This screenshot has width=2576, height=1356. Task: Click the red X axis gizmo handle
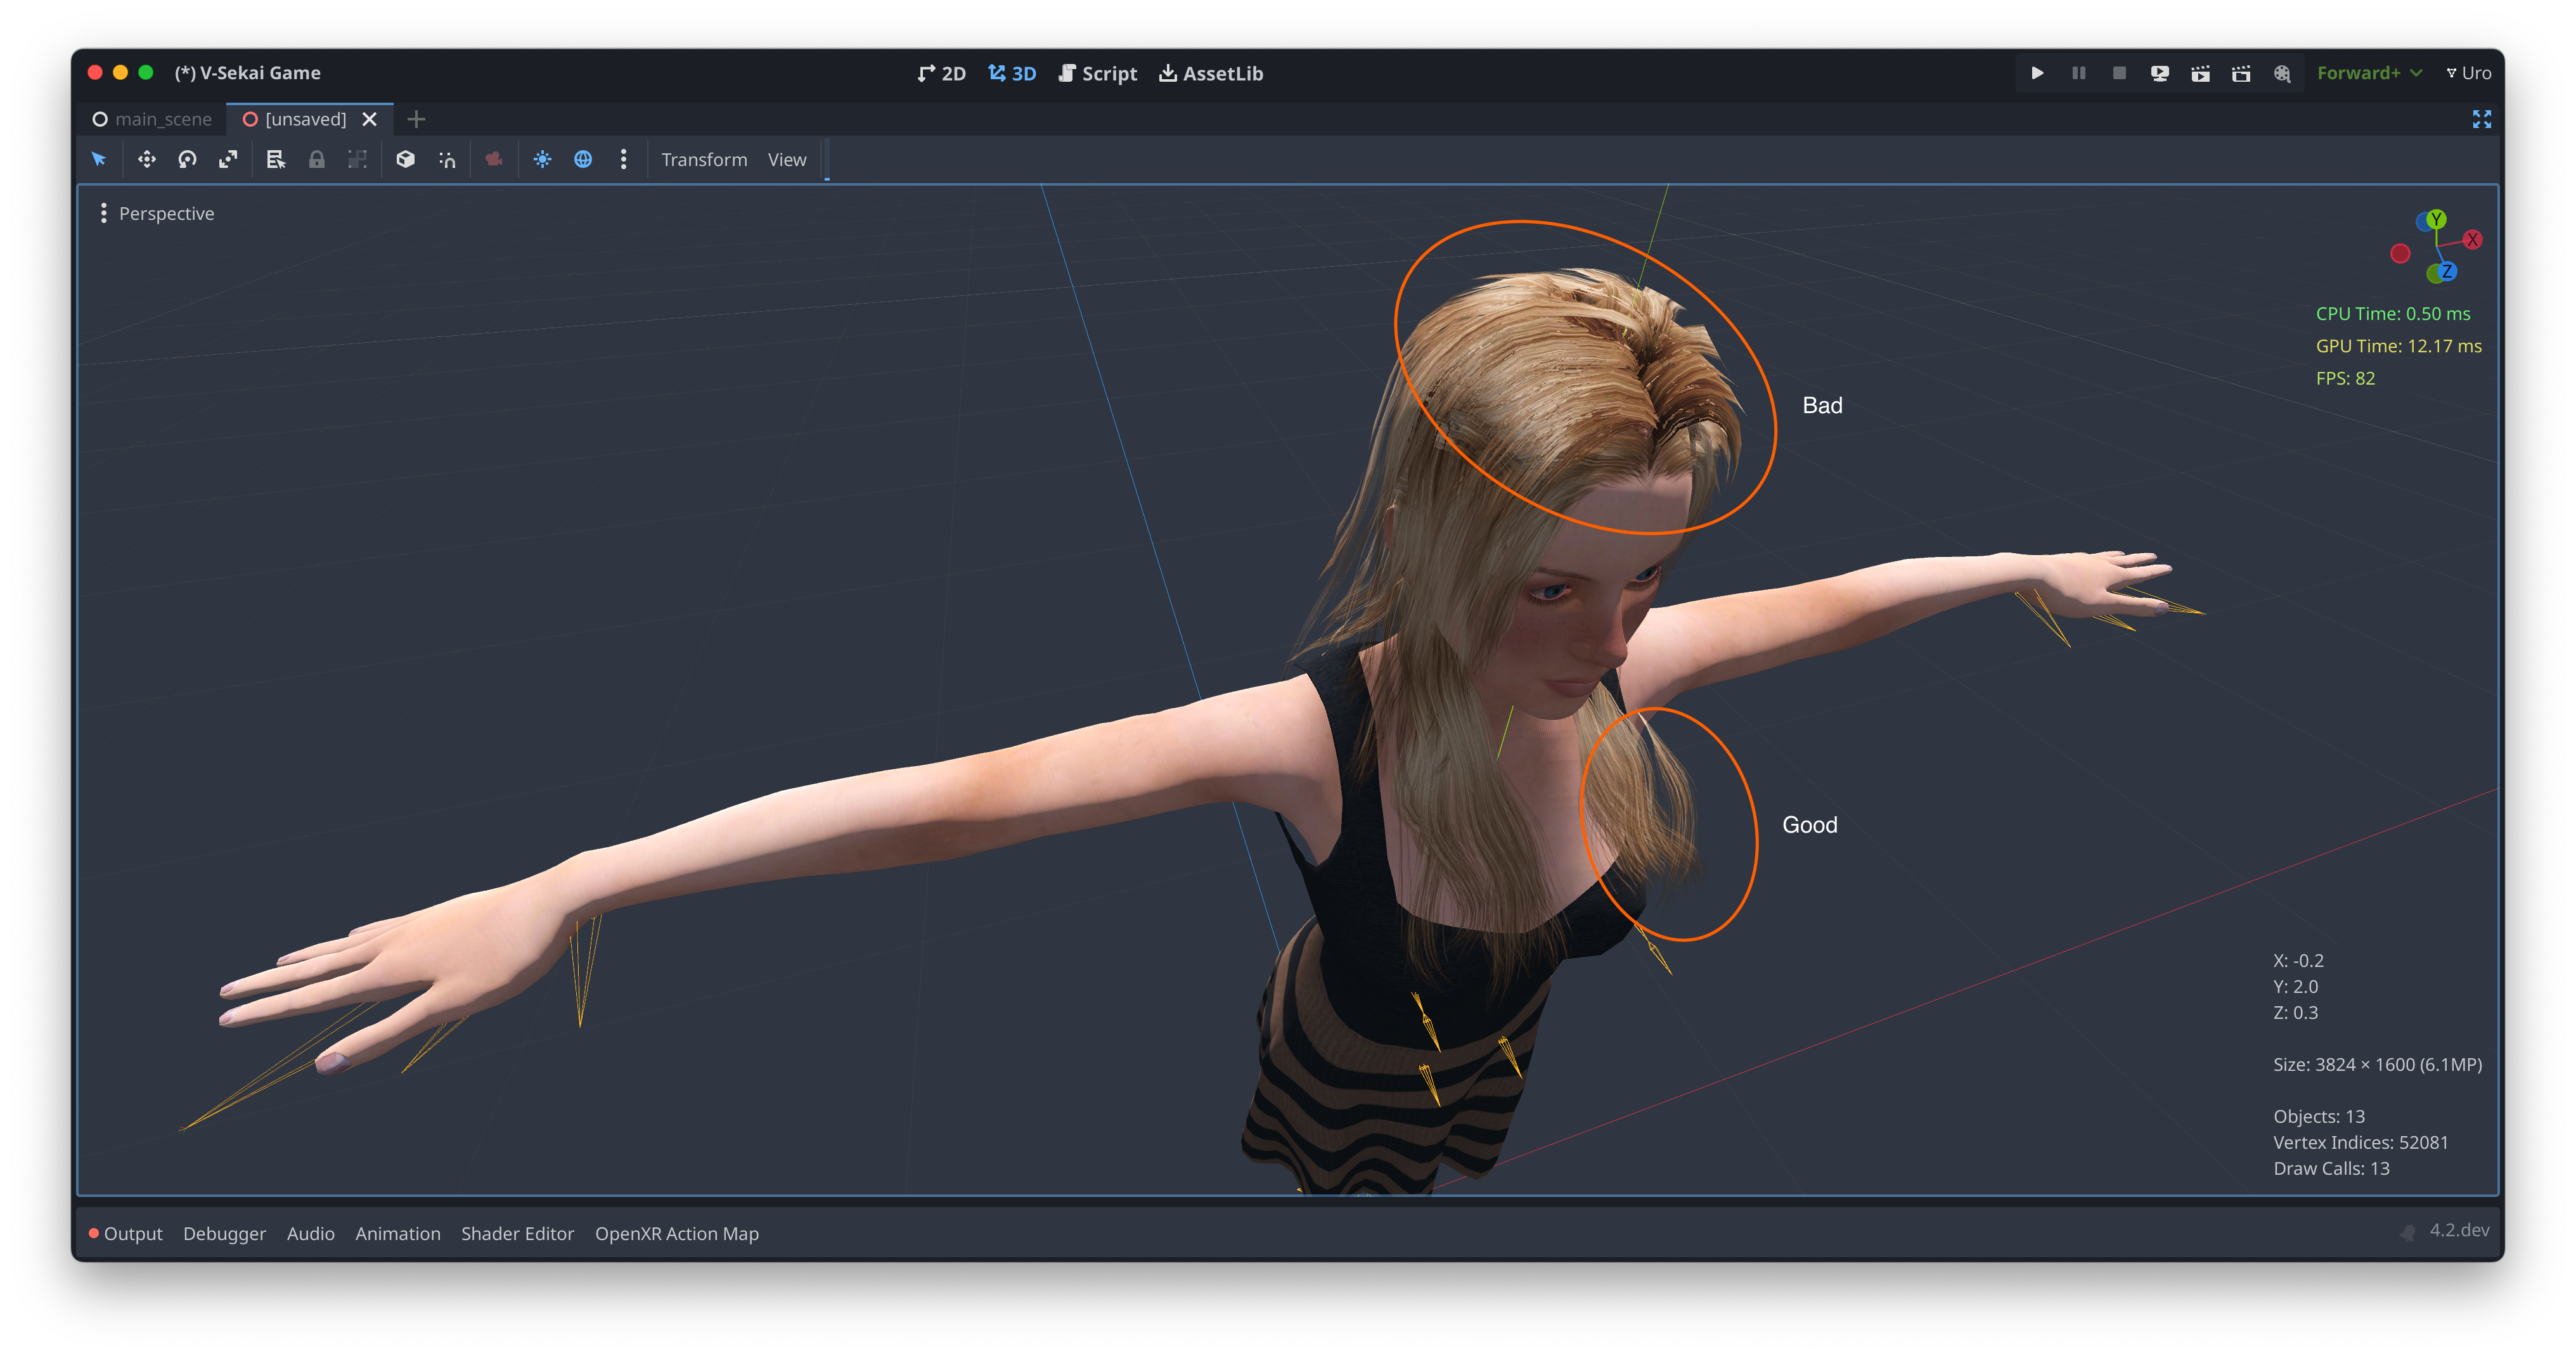point(2472,239)
